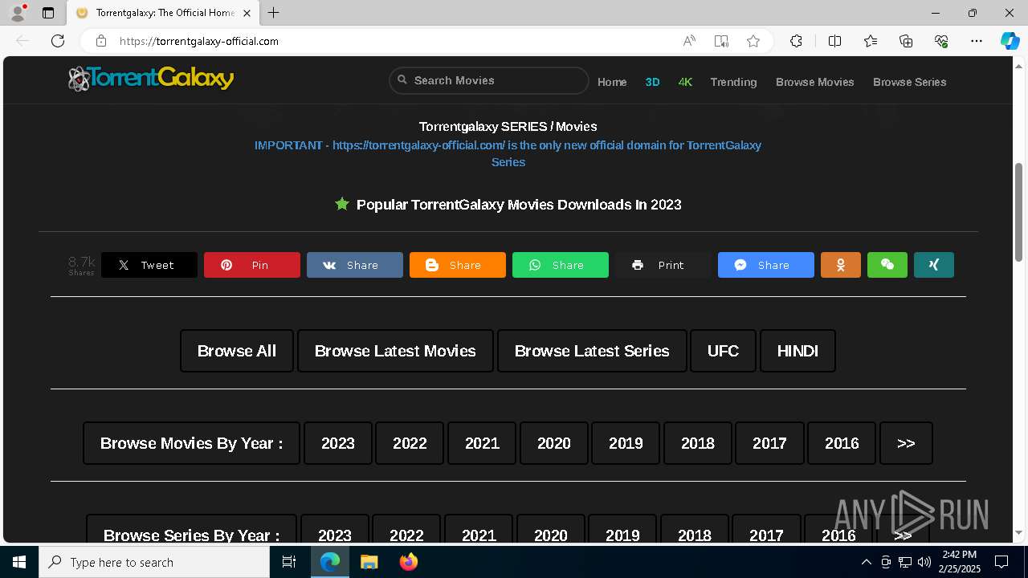This screenshot has height=578, width=1028.
Task: Launch File Explorer from taskbar
Action: click(x=369, y=562)
